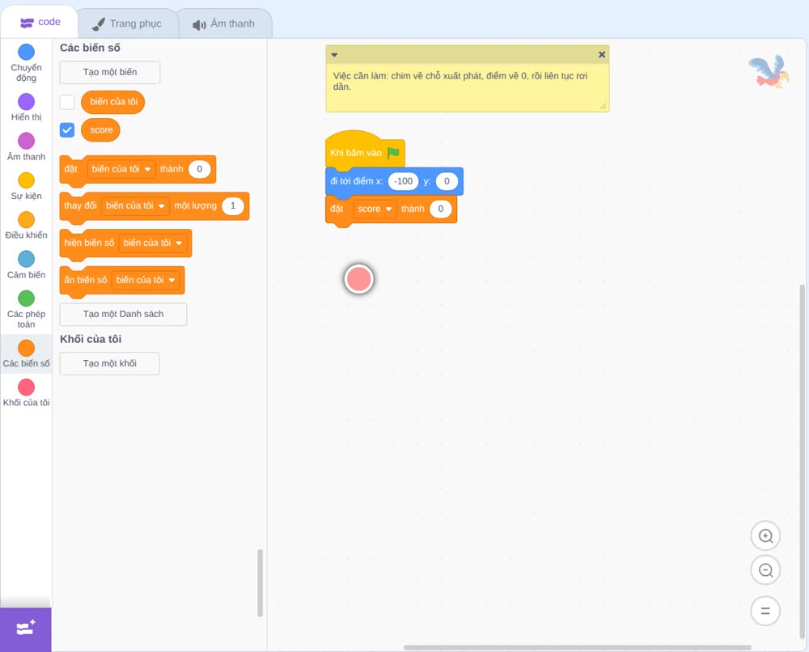Open variable dropdown in the 'đặt' palette block
The height and width of the screenshot is (652, 809).
pyautogui.click(x=121, y=169)
